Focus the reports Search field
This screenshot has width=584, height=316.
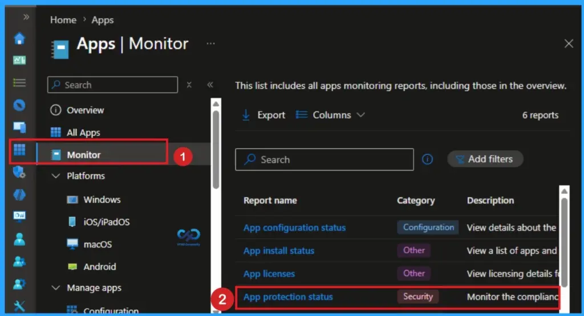325,160
